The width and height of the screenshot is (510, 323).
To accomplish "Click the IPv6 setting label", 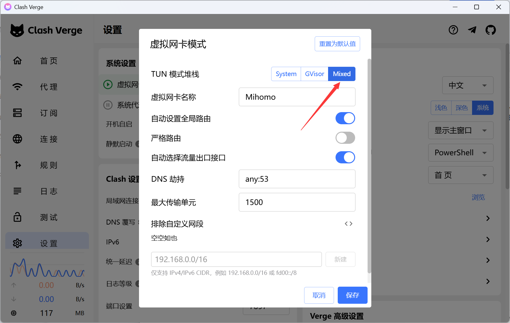I will click(113, 242).
